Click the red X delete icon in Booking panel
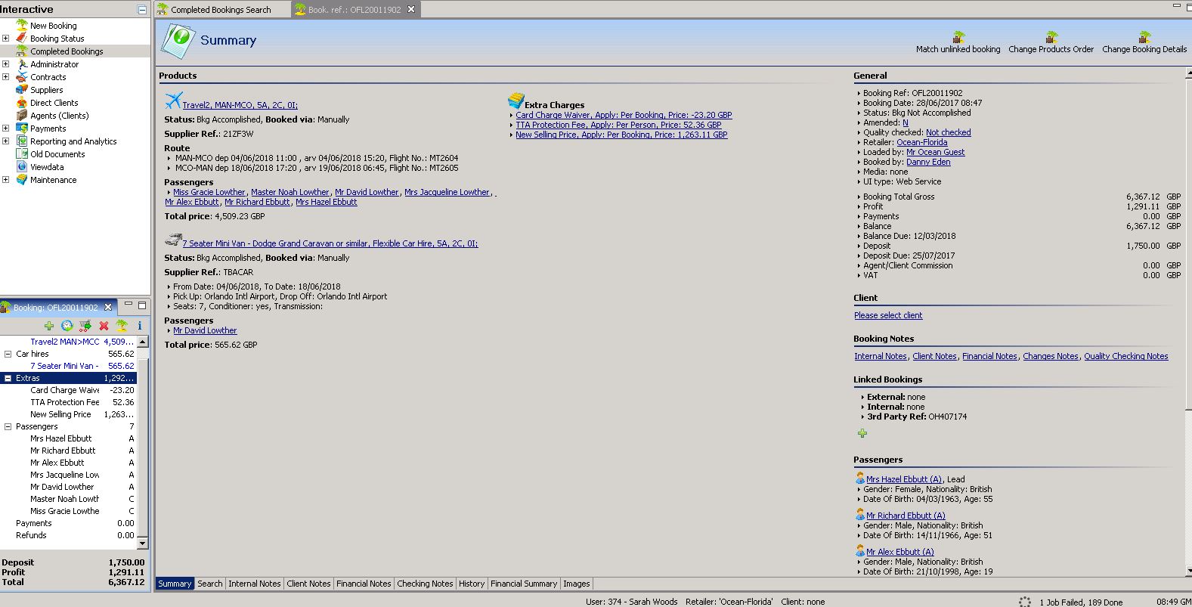 click(104, 326)
